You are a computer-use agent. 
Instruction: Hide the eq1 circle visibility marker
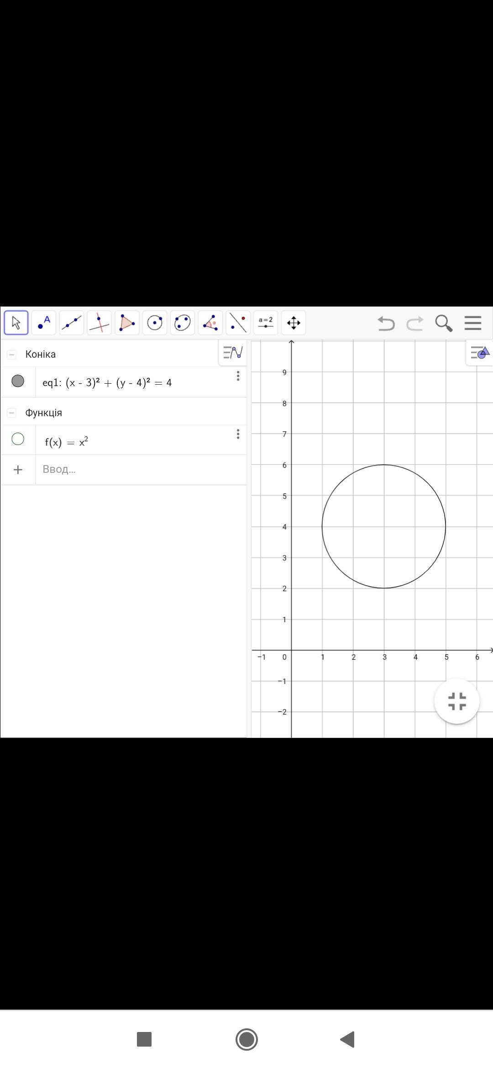pos(18,381)
